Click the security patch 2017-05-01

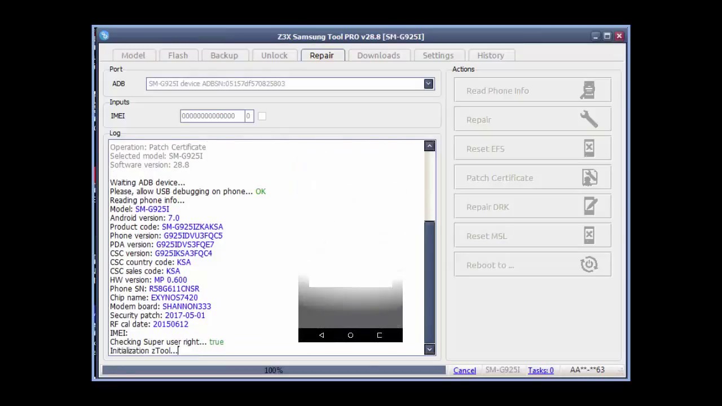coord(185,315)
